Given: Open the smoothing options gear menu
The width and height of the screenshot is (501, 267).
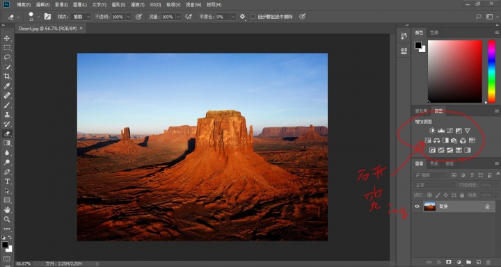Looking at the screenshot, I should [243, 17].
